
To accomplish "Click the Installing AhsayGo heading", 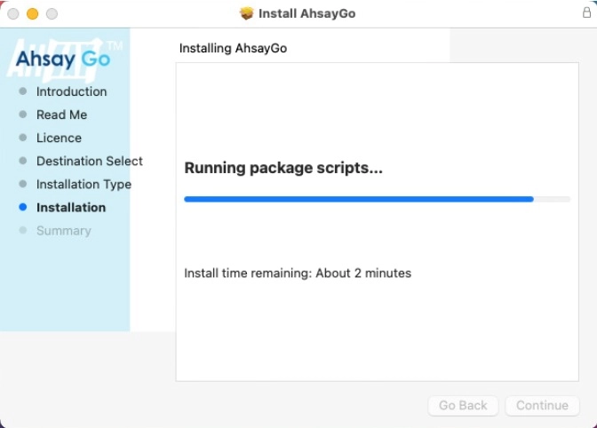I will (x=233, y=48).
